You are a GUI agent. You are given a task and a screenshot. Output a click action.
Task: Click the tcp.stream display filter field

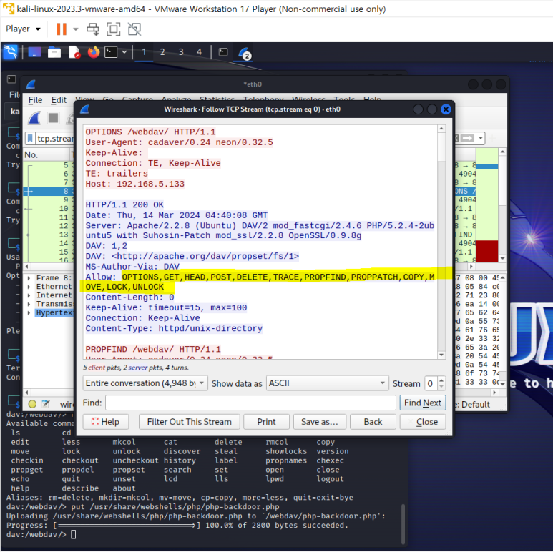click(54, 138)
